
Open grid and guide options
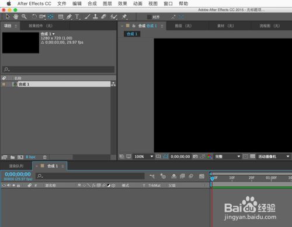tap(158, 157)
